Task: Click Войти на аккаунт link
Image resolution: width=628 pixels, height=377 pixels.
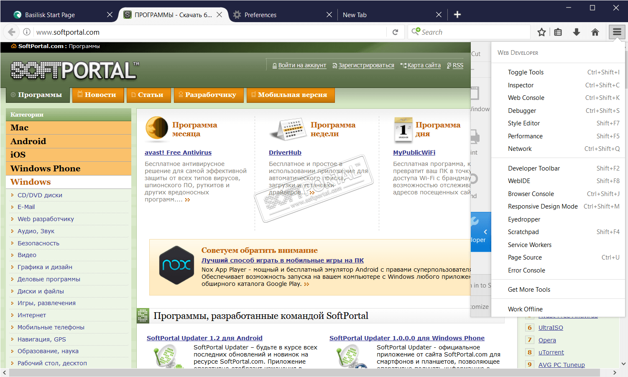Action: tap(302, 65)
